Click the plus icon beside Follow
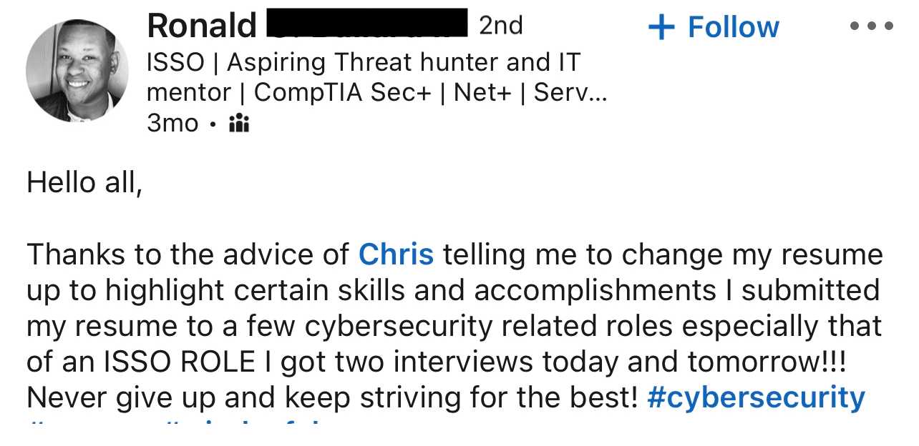The width and height of the screenshot is (919, 446). coord(661,27)
